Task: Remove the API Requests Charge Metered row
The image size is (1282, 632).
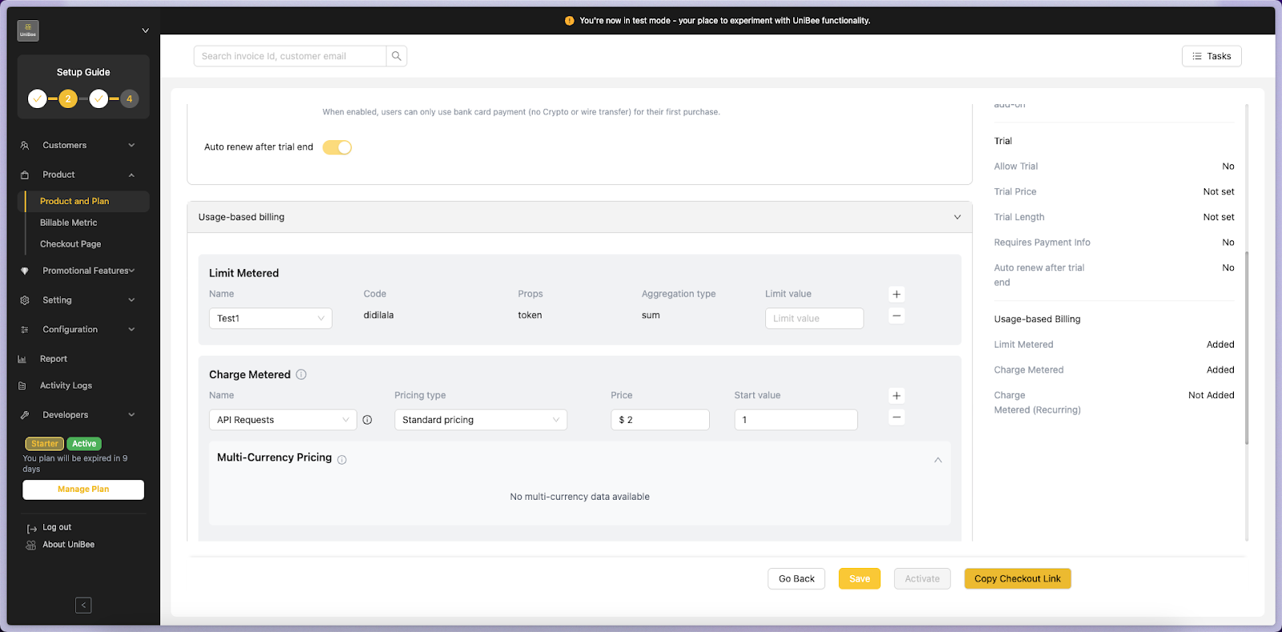Action: [x=897, y=417]
